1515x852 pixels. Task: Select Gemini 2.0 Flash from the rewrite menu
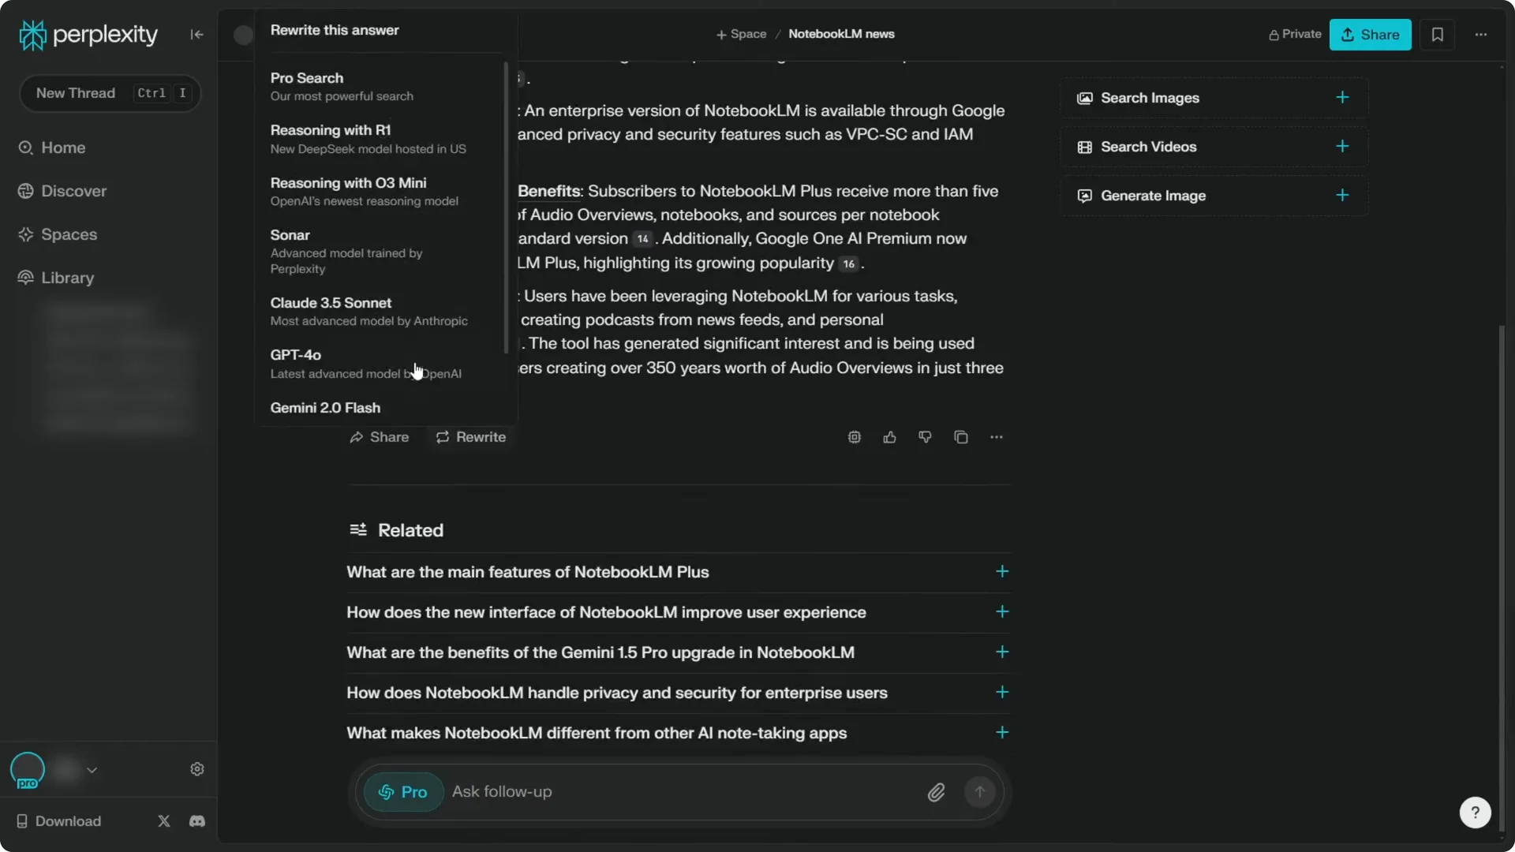325,408
